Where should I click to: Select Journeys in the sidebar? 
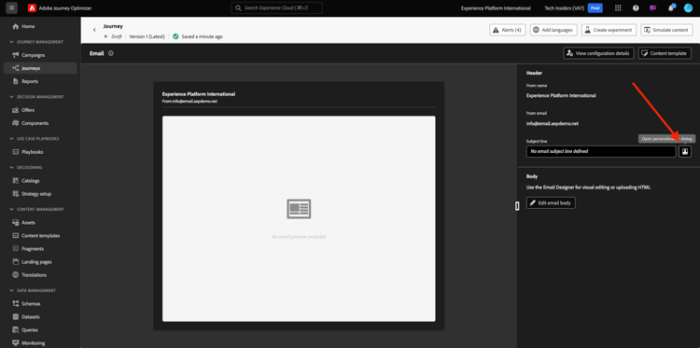[x=40, y=68]
